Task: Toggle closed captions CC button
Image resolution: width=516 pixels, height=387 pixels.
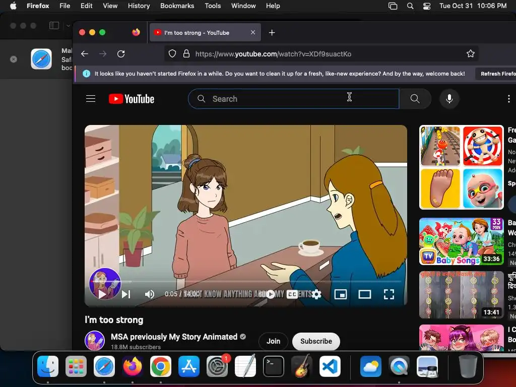Action: pyautogui.click(x=292, y=294)
